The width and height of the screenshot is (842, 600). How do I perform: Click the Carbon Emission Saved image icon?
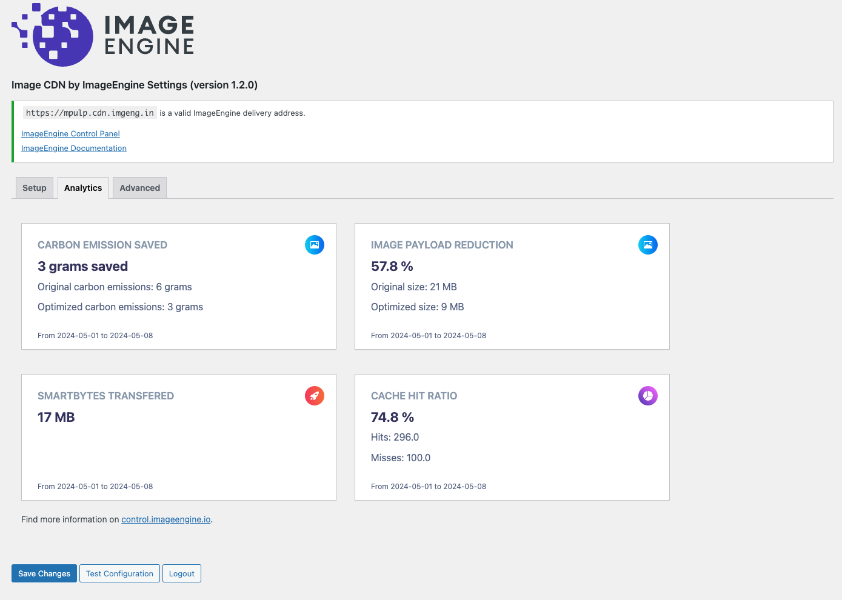click(315, 245)
